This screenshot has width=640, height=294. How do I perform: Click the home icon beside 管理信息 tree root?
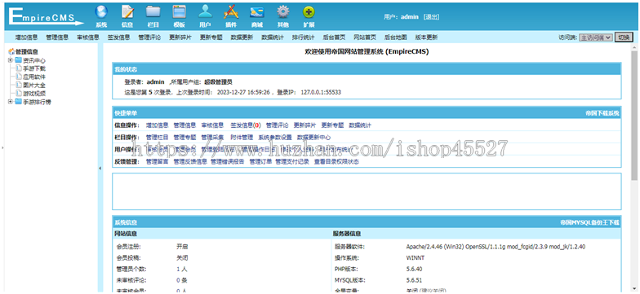(x=11, y=52)
